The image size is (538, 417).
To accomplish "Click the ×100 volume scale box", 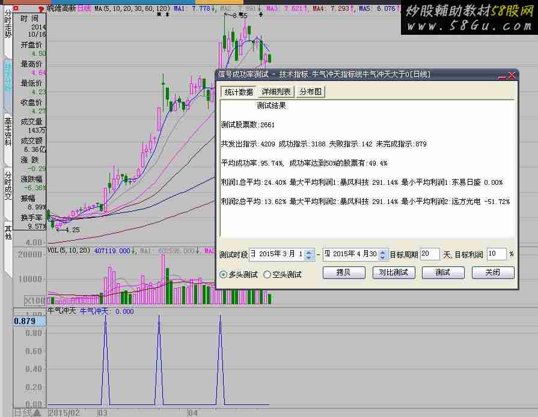I will [34, 301].
